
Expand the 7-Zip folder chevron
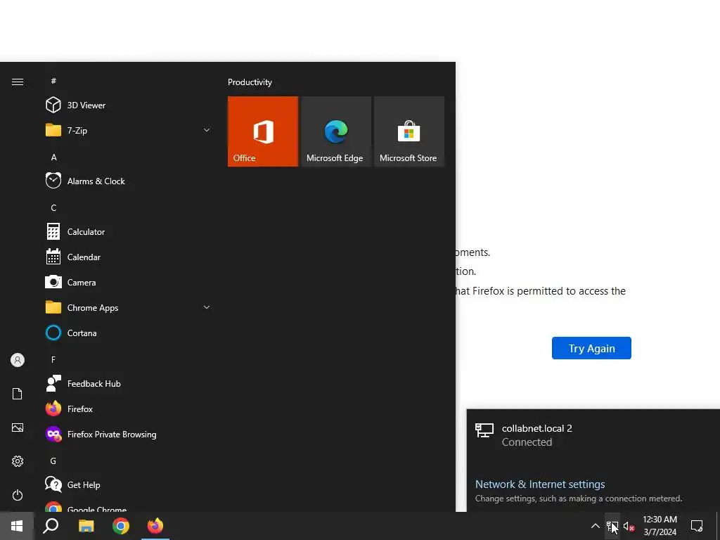(x=207, y=130)
